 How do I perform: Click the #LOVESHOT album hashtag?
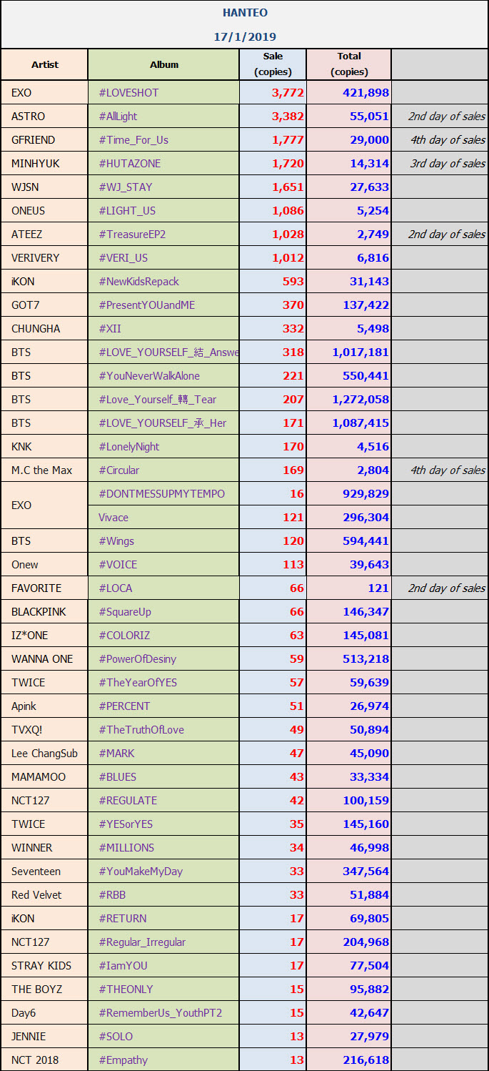pos(128,93)
